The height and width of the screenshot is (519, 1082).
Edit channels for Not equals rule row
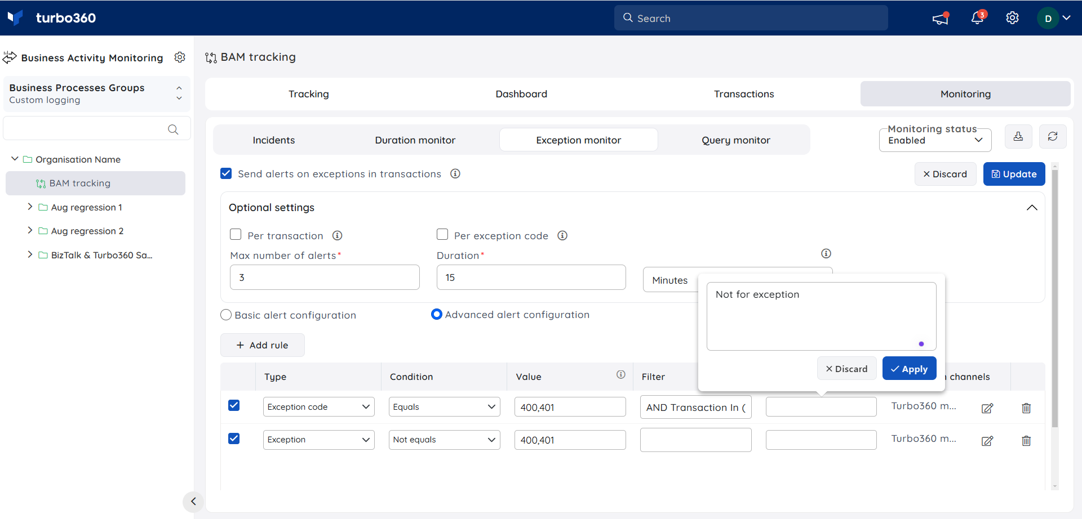click(987, 441)
